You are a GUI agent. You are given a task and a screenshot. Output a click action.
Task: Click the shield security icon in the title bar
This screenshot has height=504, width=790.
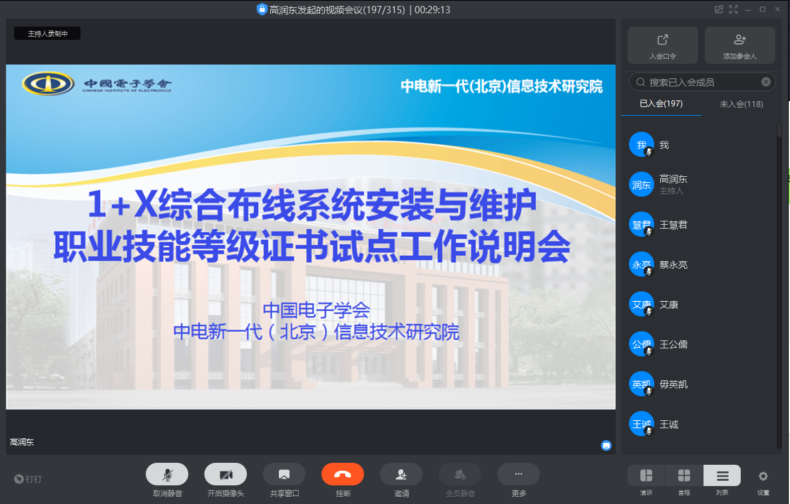[262, 9]
